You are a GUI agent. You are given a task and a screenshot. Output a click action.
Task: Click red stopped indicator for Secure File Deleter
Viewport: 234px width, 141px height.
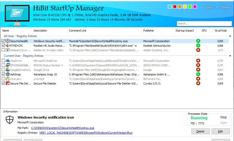point(198,83)
